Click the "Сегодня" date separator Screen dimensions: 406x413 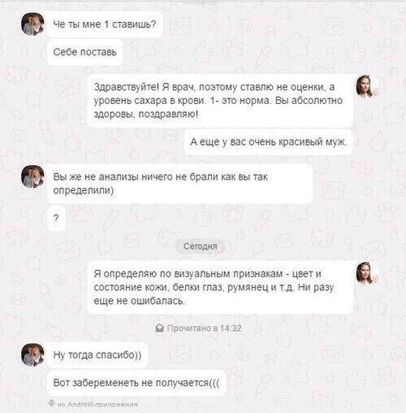201,246
